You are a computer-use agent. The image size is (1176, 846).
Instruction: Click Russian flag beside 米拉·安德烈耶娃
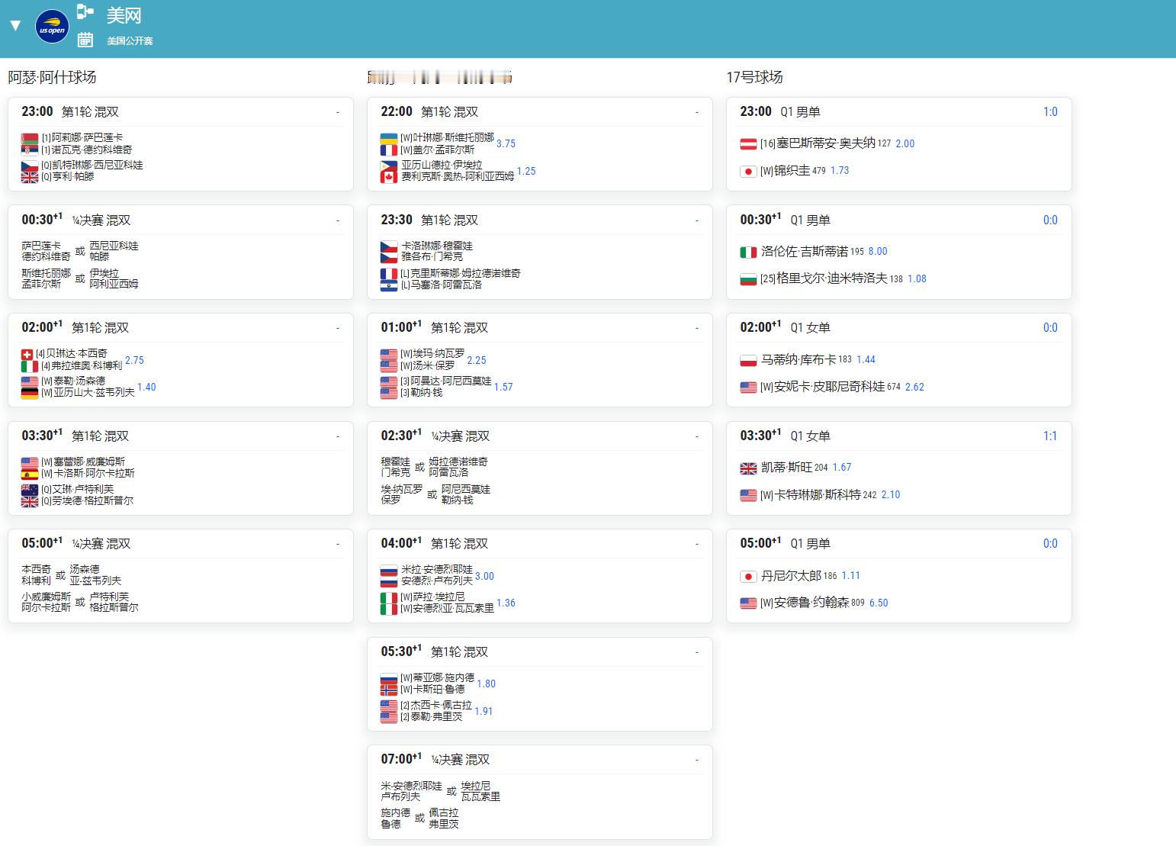[389, 570]
